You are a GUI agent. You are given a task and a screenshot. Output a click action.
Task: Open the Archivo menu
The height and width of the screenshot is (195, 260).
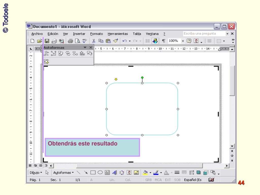click(x=37, y=34)
